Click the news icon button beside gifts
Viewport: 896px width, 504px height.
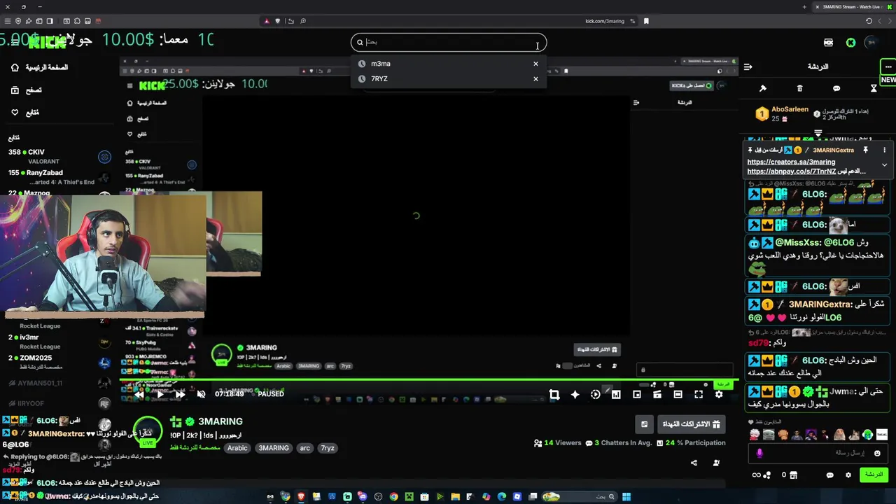click(644, 424)
